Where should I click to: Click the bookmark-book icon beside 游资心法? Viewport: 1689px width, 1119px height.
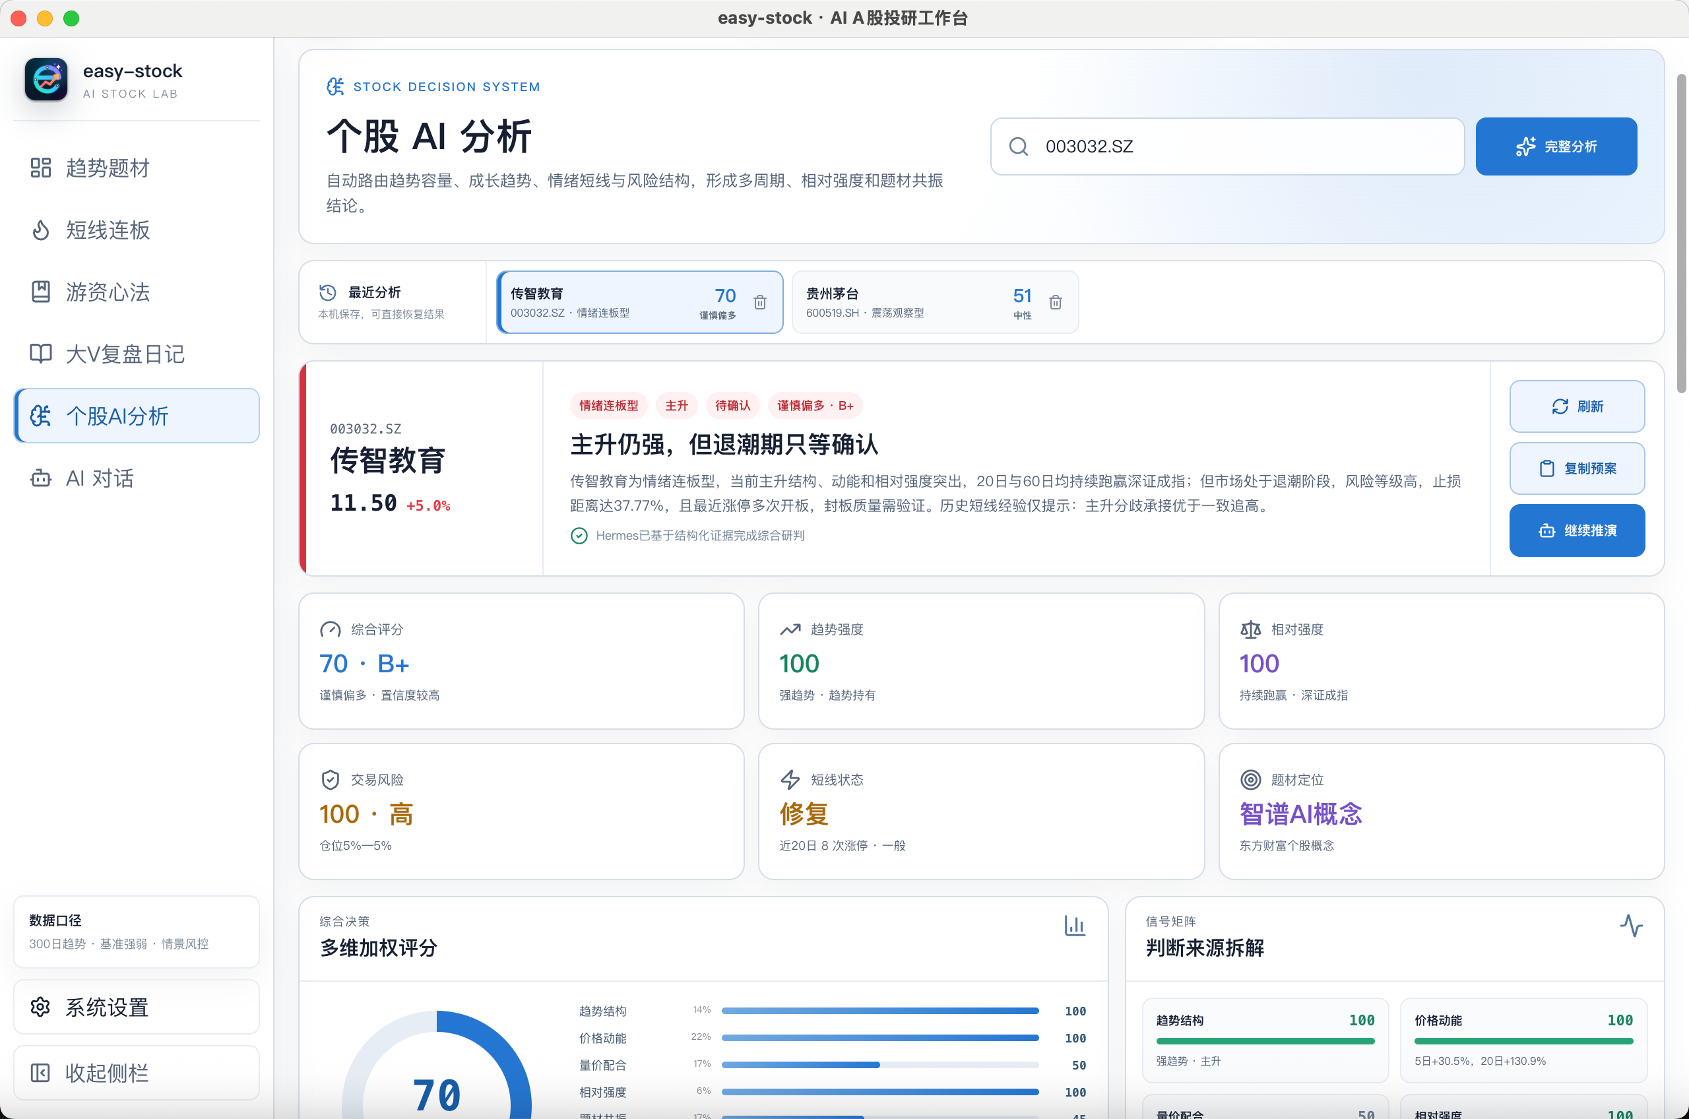click(x=41, y=292)
